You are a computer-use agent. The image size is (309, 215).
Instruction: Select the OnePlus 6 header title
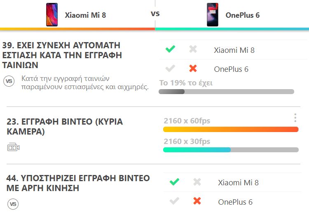(243, 15)
